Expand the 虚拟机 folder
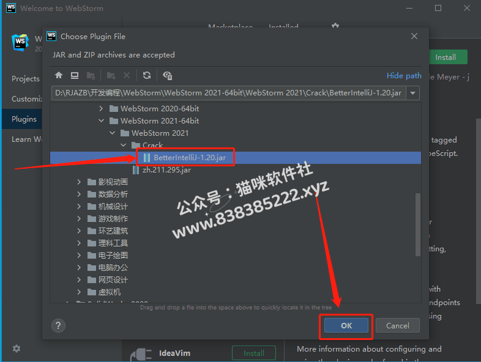Screen dimensions: 481x362 pos(79,292)
